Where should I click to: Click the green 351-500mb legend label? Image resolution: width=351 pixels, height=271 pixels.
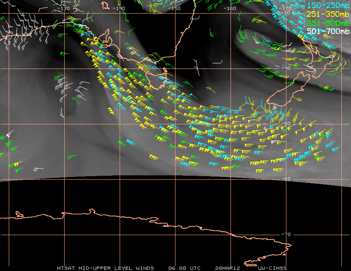tap(328, 23)
